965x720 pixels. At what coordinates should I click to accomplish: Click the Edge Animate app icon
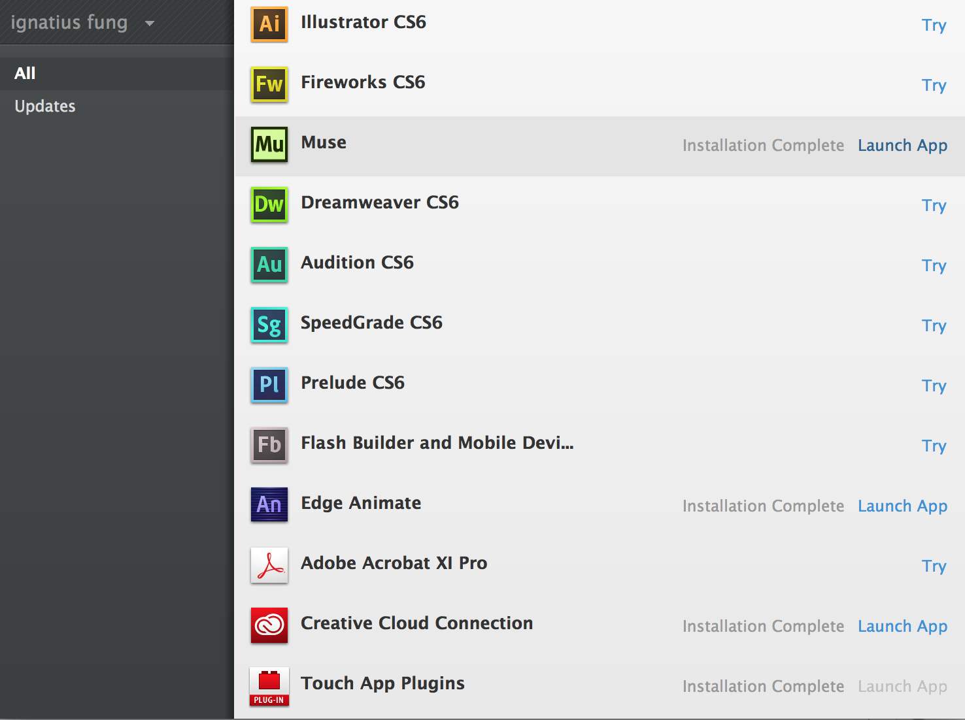269,505
